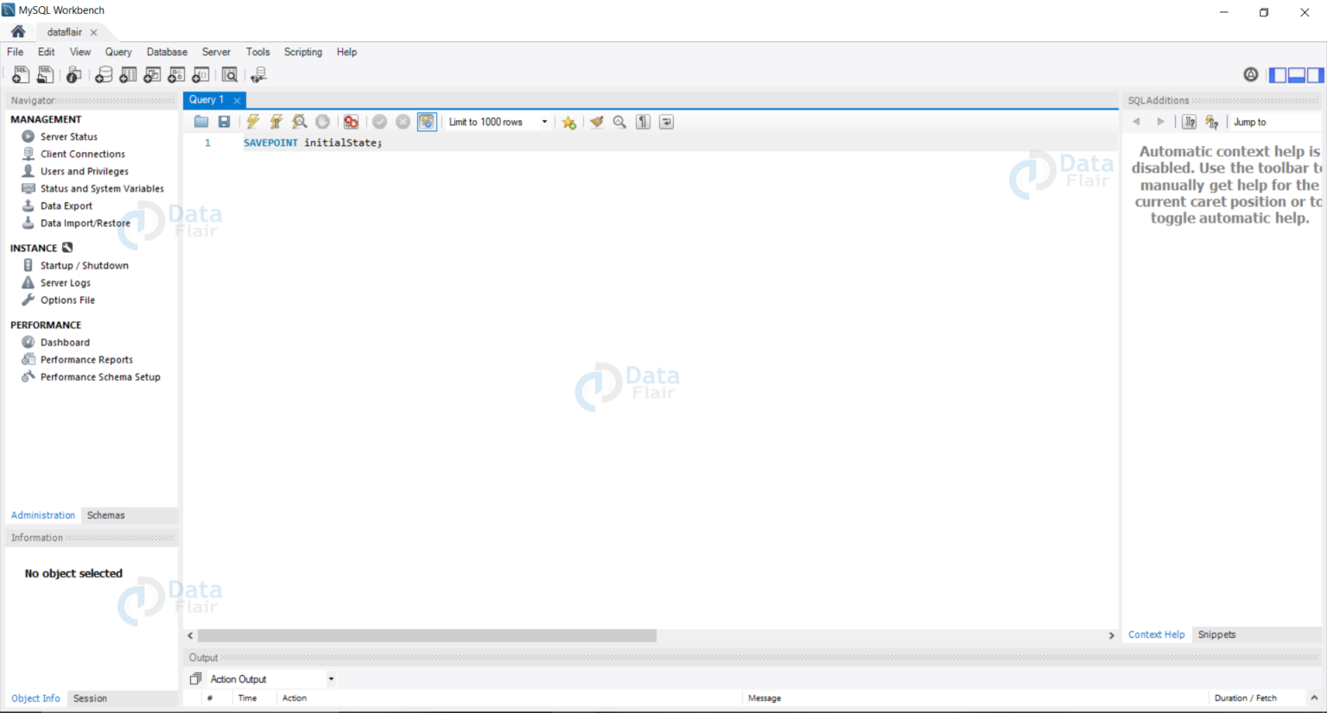This screenshot has width=1327, height=713.
Task: Save snippet star icon
Action: [568, 122]
